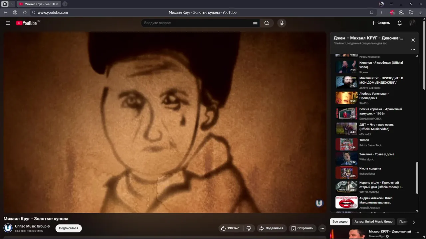426x239 pixels.
Task: Select the Все видео chip
Action: click(340, 221)
